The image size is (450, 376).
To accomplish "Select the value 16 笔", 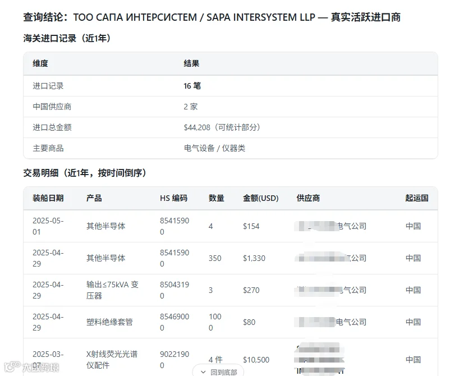I will 192,86.
